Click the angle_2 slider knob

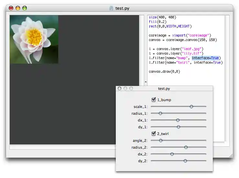161,141
